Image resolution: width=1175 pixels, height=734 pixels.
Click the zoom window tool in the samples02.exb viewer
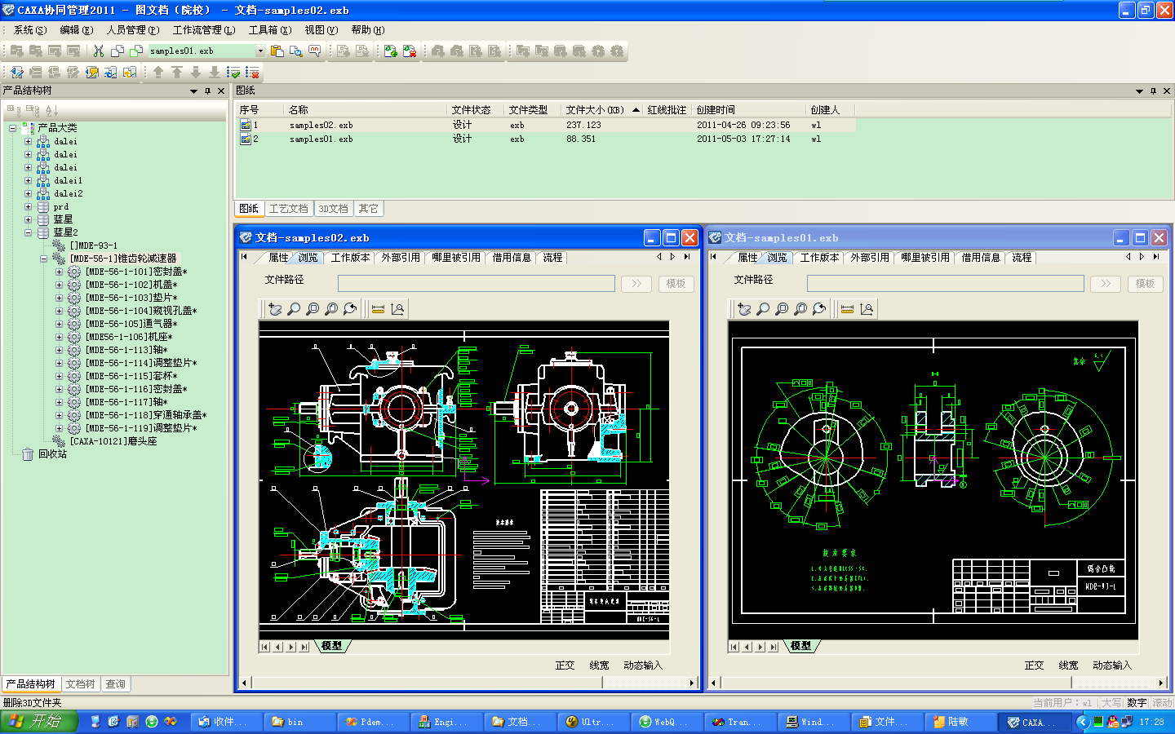313,309
